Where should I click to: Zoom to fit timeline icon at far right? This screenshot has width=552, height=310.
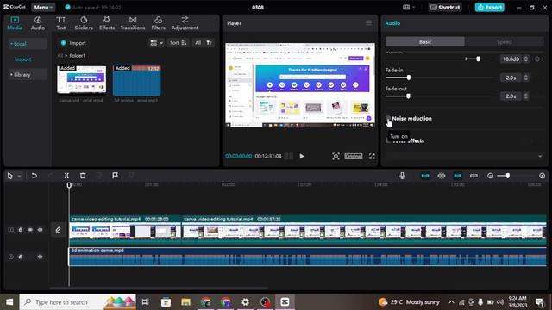[543, 176]
